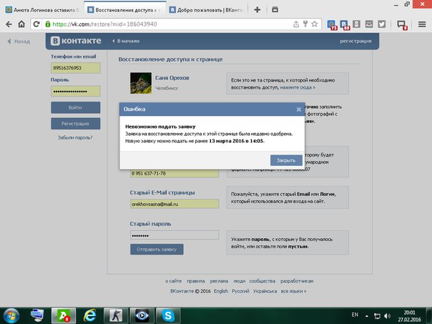Screen dimensions: 432x324
Task: Switch language to Русский in the footer
Action: [x=240, y=291]
